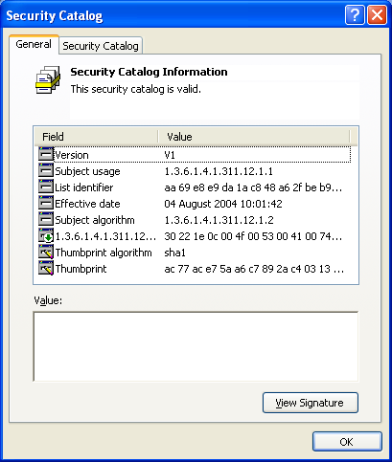The height and width of the screenshot is (462, 392).
Task: Click the Field column header
Action: point(96,137)
